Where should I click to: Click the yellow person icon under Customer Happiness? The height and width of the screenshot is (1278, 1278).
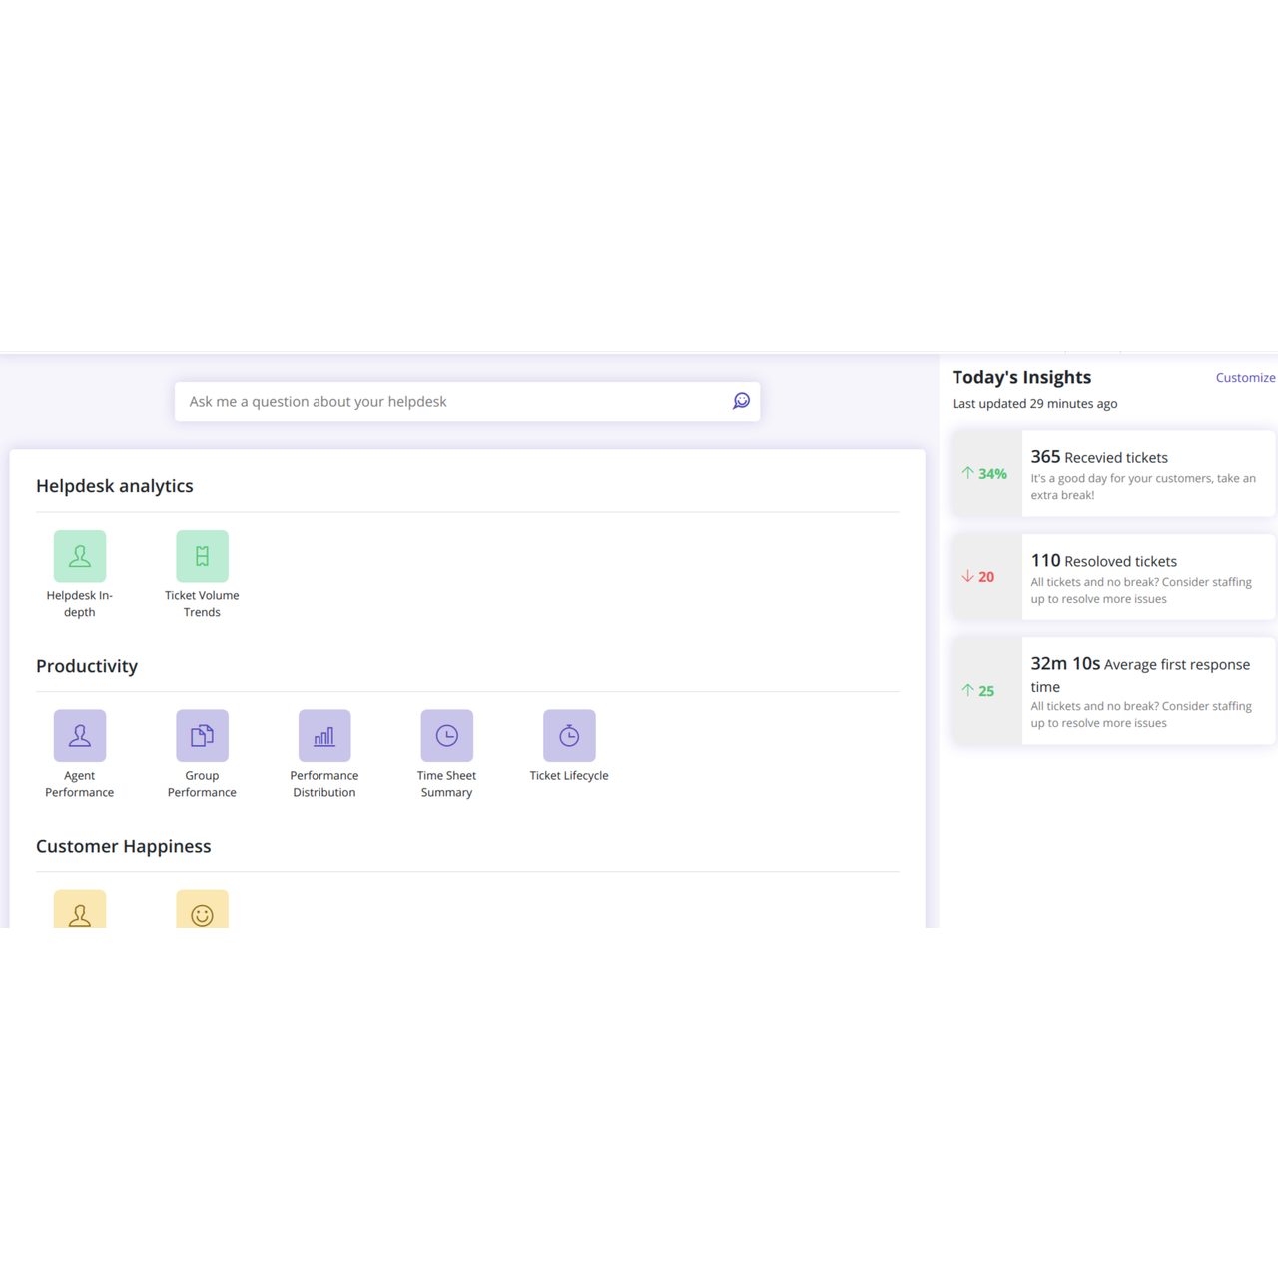coord(80,910)
